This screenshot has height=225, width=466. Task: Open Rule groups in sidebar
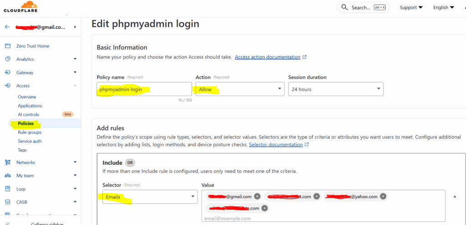click(x=30, y=132)
